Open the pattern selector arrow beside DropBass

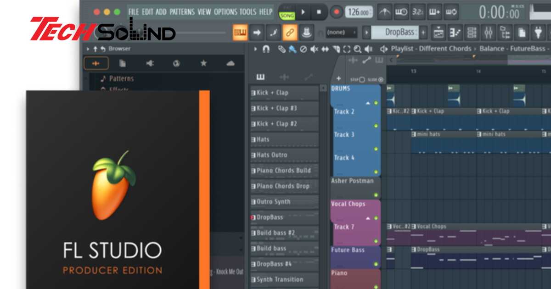pyautogui.click(x=366, y=33)
